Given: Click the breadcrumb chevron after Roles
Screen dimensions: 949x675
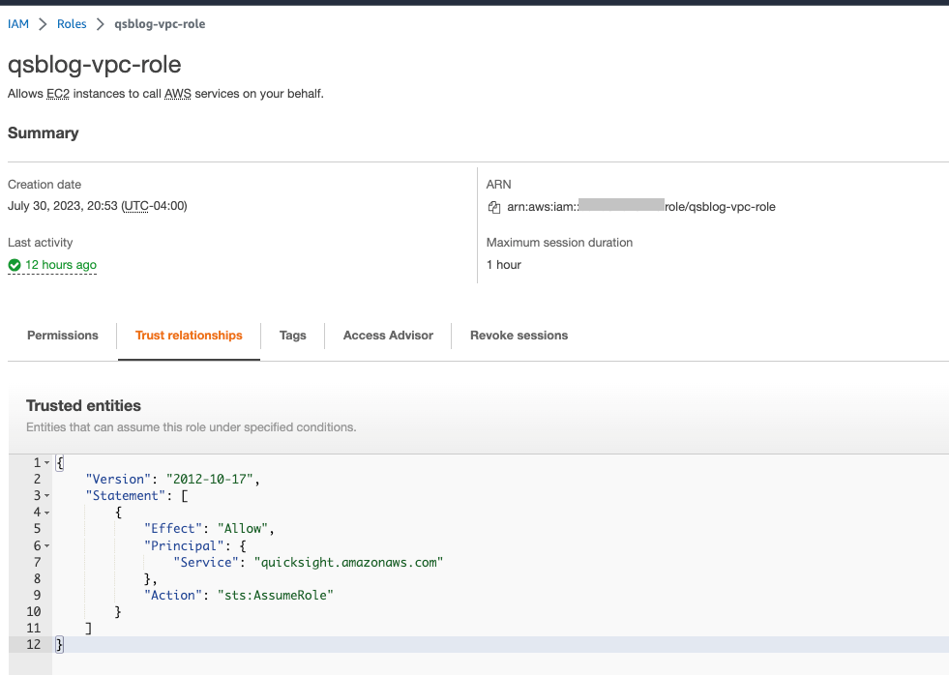Looking at the screenshot, I should (101, 24).
